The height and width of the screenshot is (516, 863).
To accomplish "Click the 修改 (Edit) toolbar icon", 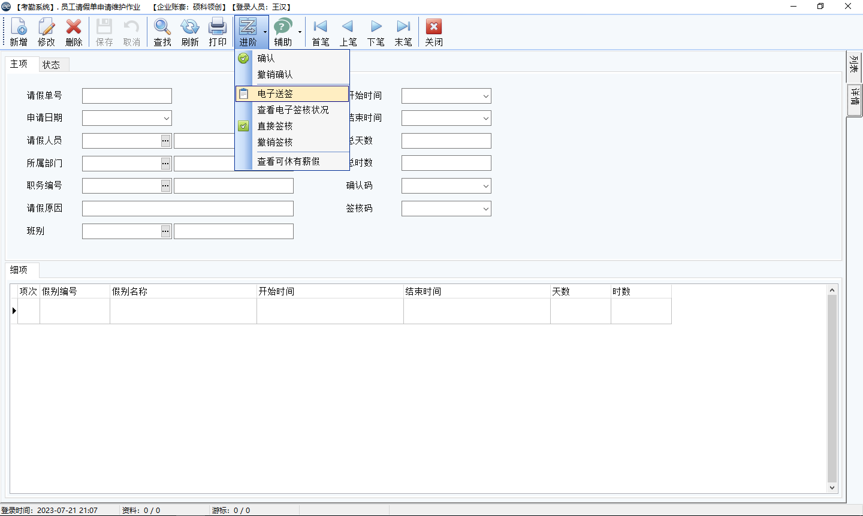I will pos(46,32).
